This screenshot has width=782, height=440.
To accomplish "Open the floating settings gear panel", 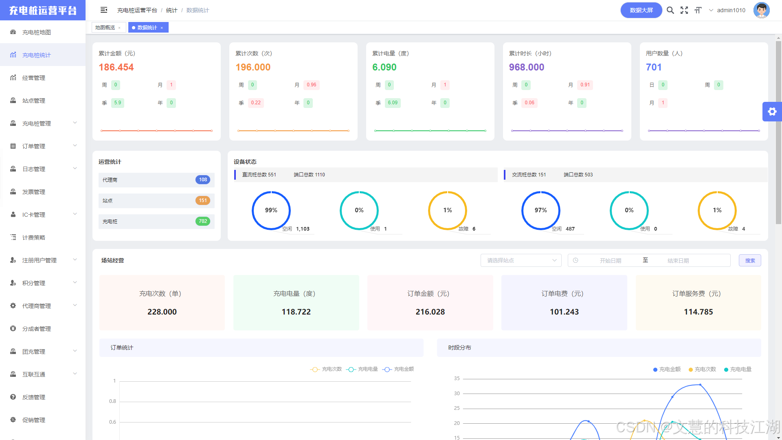I will 772,112.
